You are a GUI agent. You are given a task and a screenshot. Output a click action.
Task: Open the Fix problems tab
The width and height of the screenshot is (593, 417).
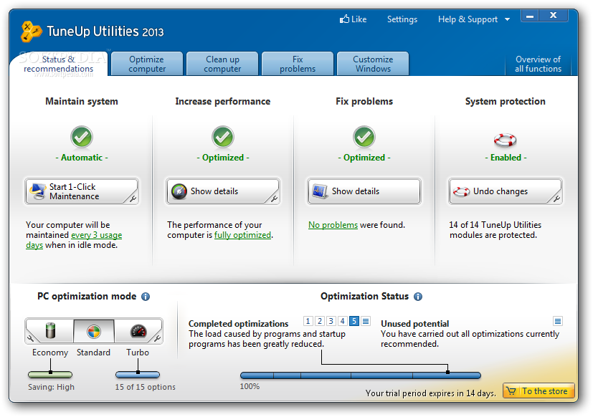[298, 64]
